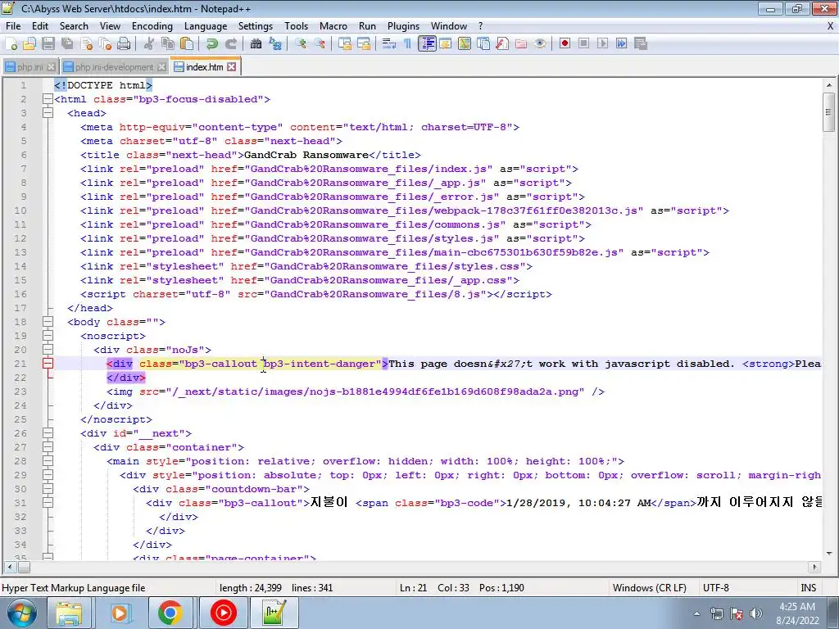This screenshot has height=629, width=839.
Task: Click the Stop Recording macro icon
Action: pyautogui.click(x=583, y=43)
